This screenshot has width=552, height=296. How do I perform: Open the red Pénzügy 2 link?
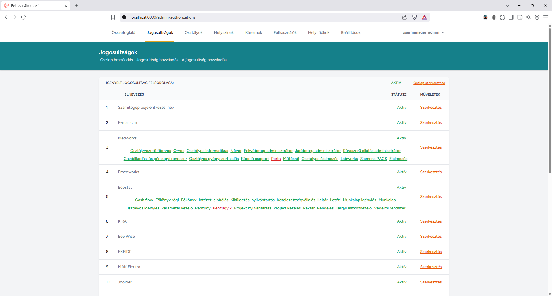222,208
